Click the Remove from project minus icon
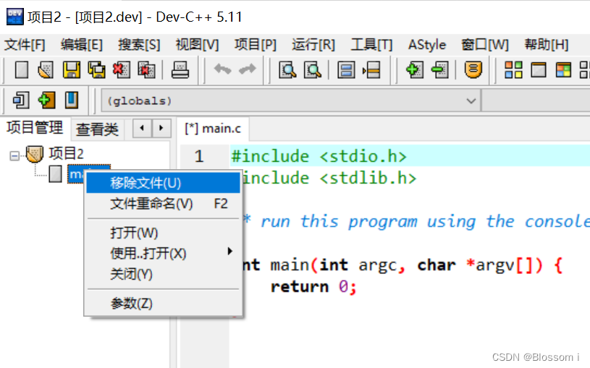 [440, 70]
